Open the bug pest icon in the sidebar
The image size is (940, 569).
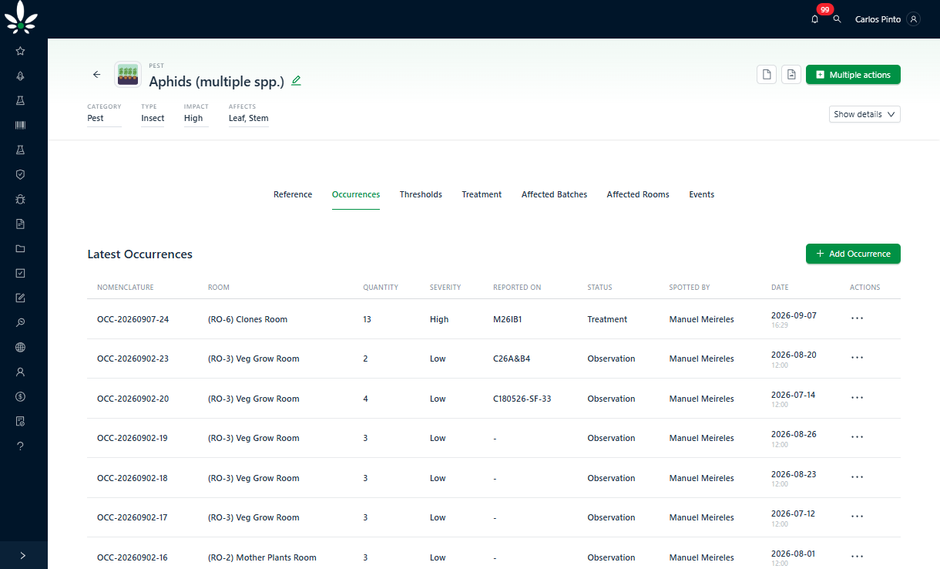click(20, 199)
